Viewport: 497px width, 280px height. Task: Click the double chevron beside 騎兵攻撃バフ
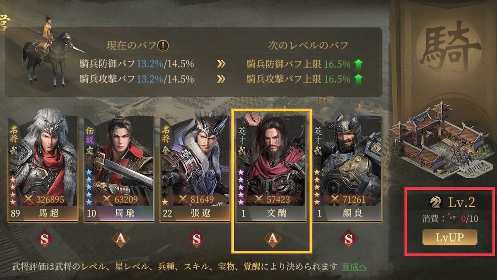pyautogui.click(x=222, y=79)
